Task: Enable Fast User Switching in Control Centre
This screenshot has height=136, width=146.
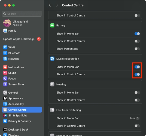Action: [137, 126]
